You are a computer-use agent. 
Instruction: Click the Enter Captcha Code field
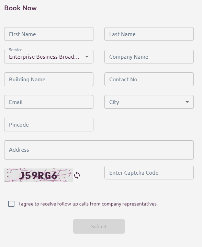click(149, 173)
